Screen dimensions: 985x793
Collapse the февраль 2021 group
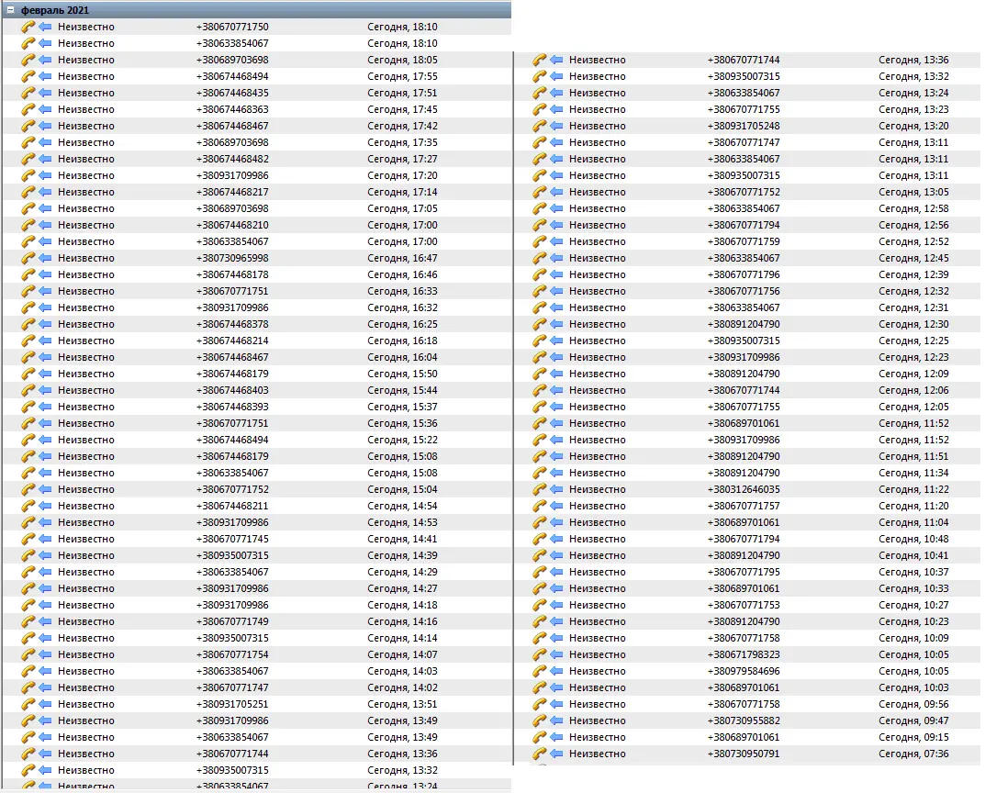[x=10, y=10]
